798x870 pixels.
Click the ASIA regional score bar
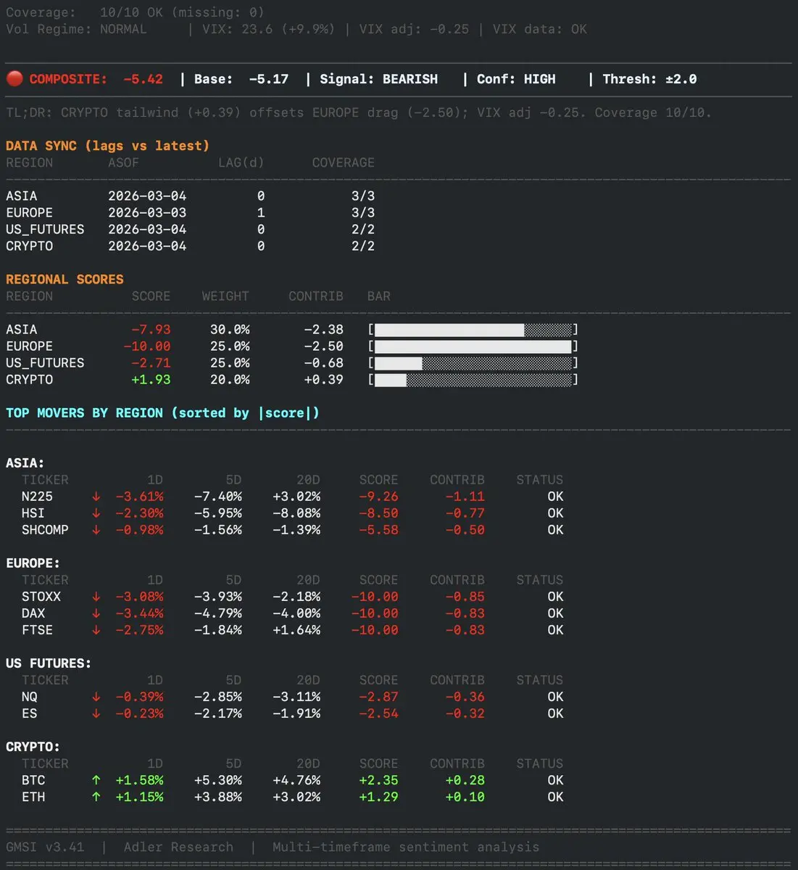point(473,330)
